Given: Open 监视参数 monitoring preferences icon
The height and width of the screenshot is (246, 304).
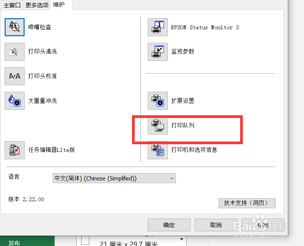Looking at the screenshot, I should point(158,52).
